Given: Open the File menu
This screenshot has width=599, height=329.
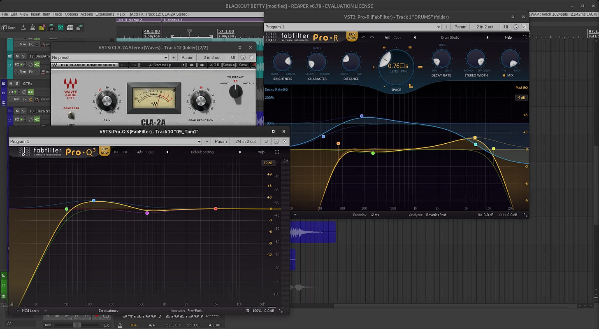Looking at the screenshot, I should (x=5, y=14).
